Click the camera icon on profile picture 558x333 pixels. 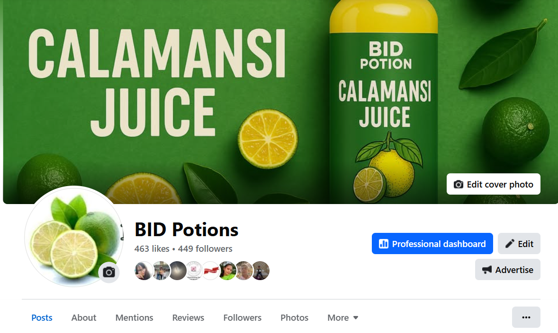(x=109, y=272)
